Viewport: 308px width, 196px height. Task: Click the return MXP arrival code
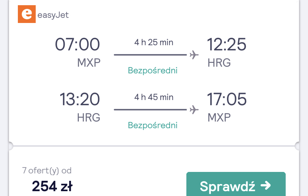[x=219, y=117]
